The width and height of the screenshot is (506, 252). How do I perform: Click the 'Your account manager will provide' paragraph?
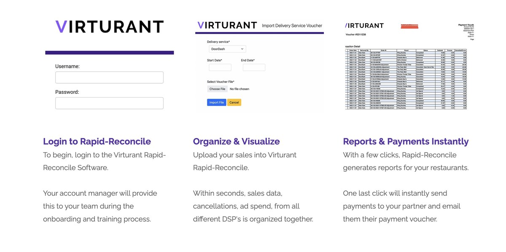100,206
